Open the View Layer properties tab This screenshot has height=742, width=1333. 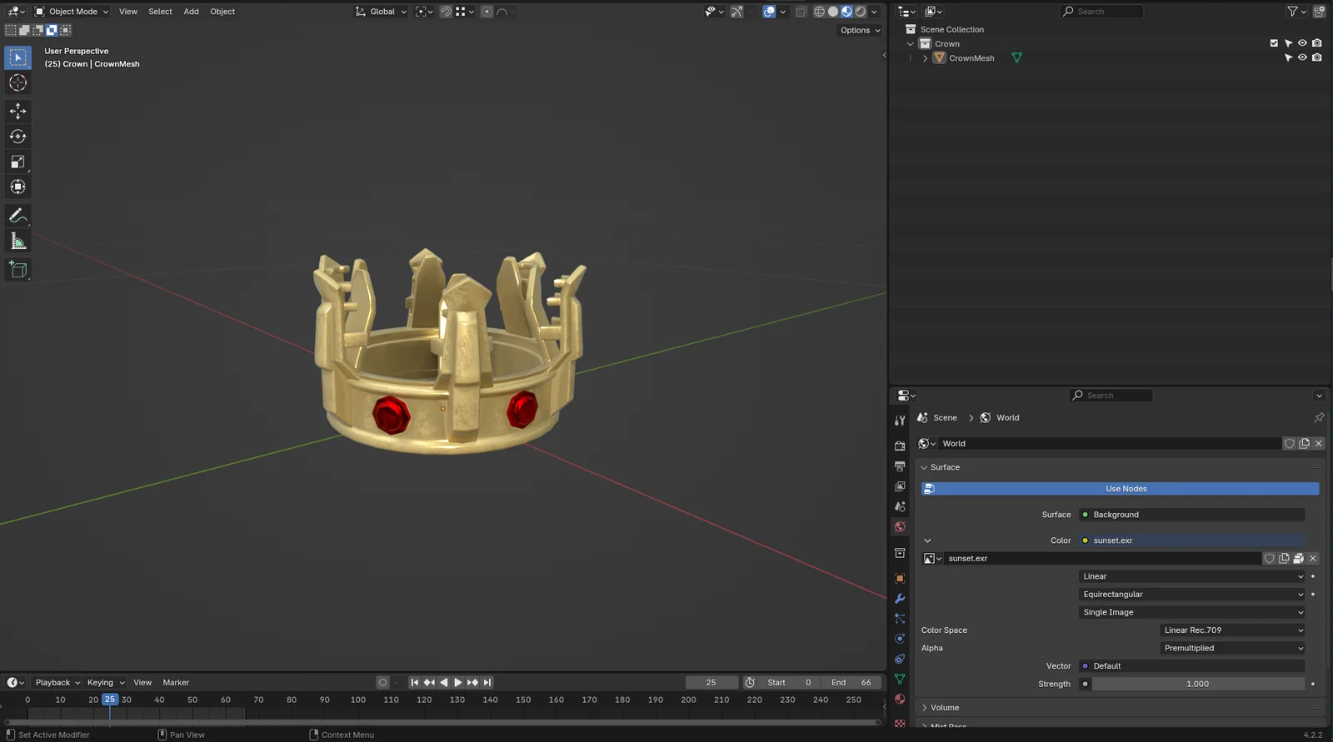pyautogui.click(x=900, y=486)
